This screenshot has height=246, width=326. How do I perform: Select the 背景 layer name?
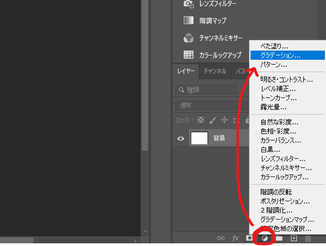coord(219,138)
